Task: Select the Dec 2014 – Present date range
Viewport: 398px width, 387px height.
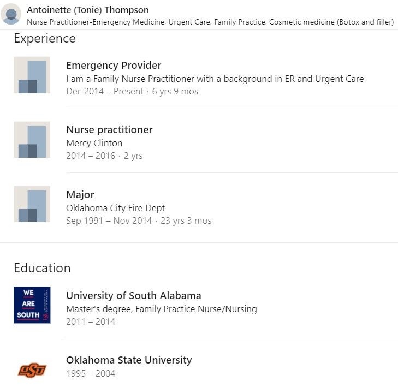Action: pyautogui.click(x=105, y=91)
